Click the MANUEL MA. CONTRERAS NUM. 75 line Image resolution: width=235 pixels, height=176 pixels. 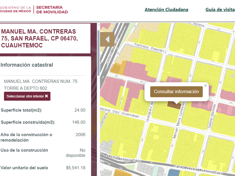41,81
